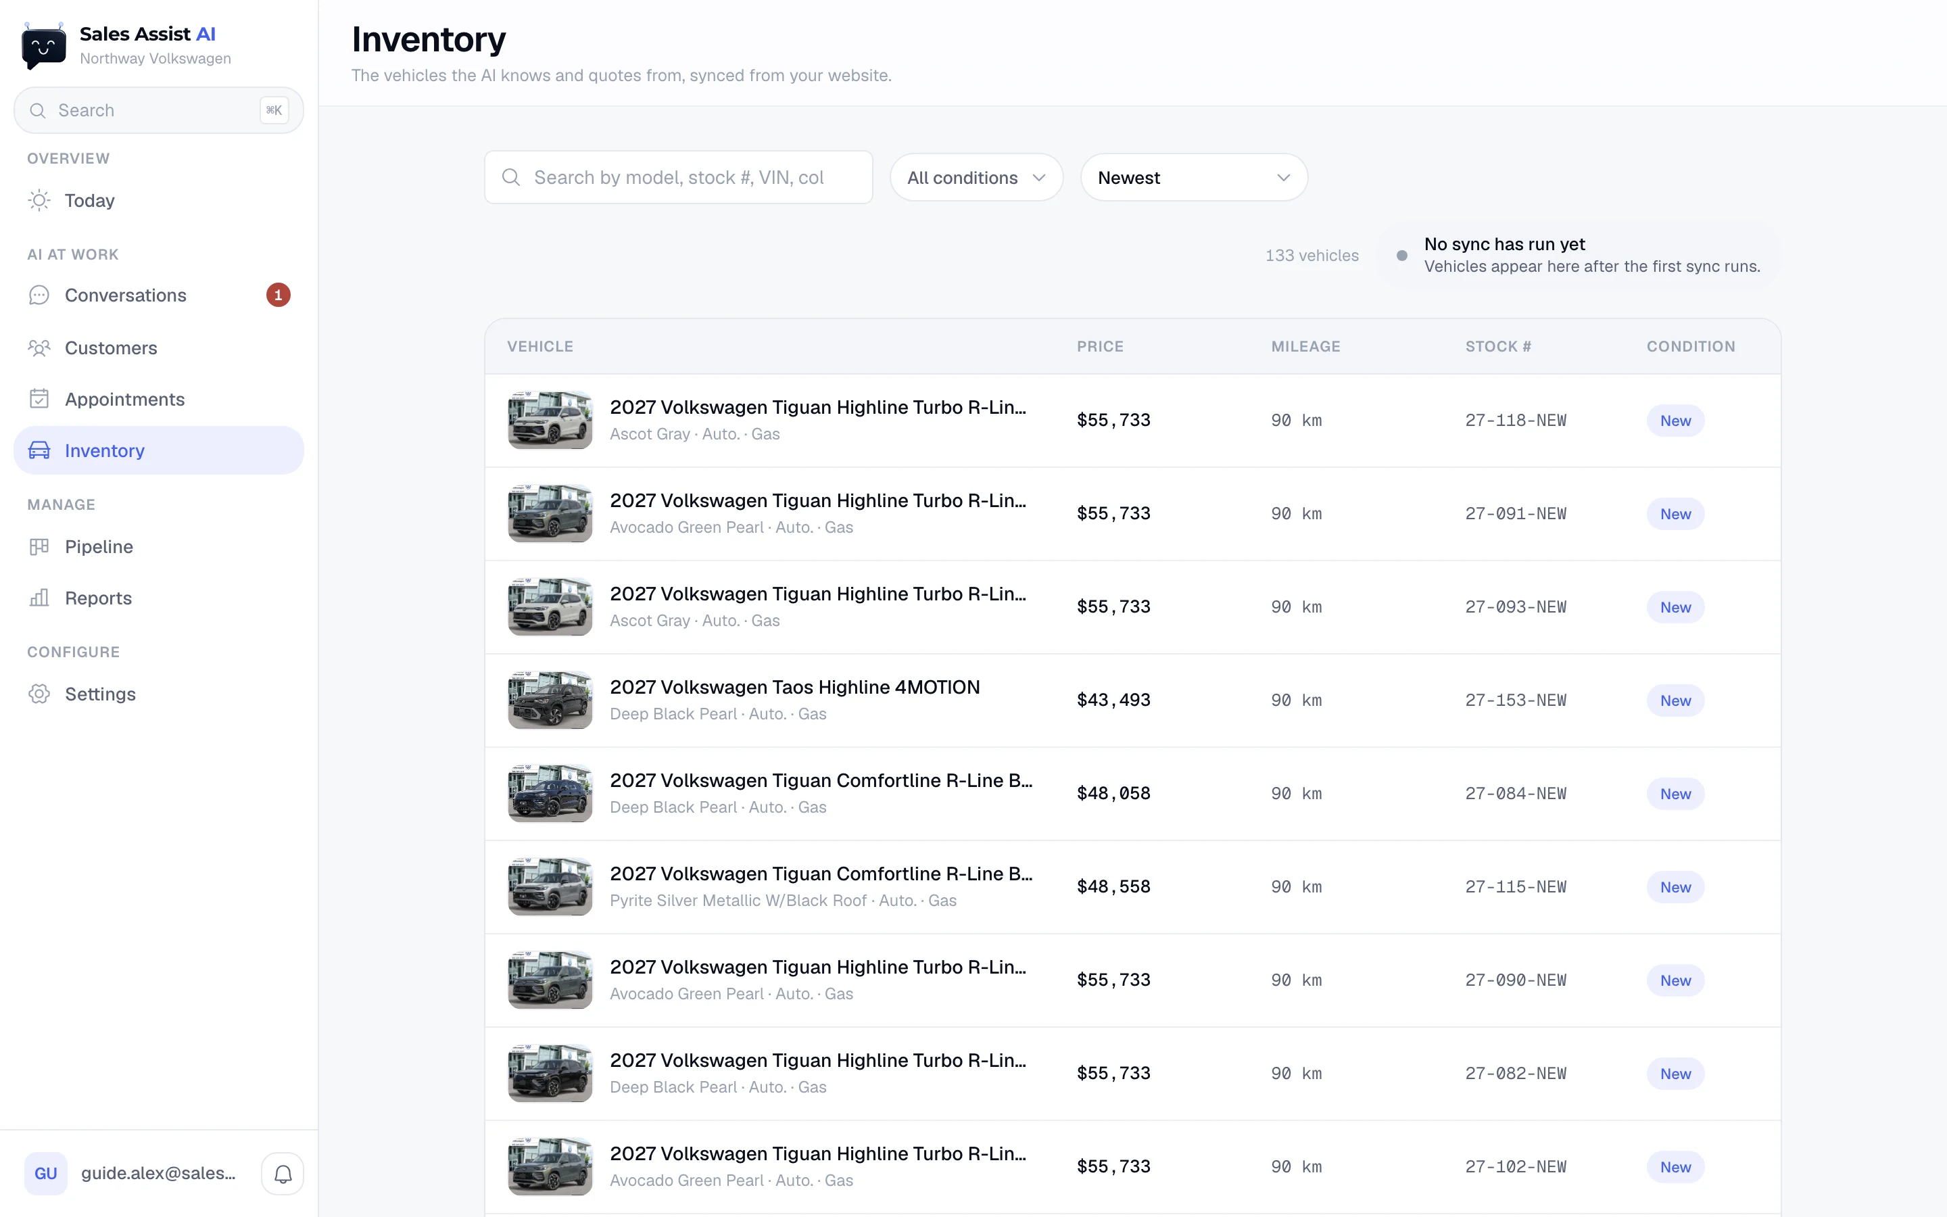The image size is (1947, 1217).
Task: Click the 90 km mileage for 27-082-NEW
Action: [1296, 1074]
